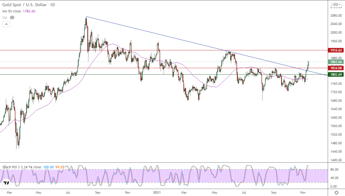Viewport: 345px width, 196px height.
Task: Click the 1802.69 green price label
Action: 336,74
